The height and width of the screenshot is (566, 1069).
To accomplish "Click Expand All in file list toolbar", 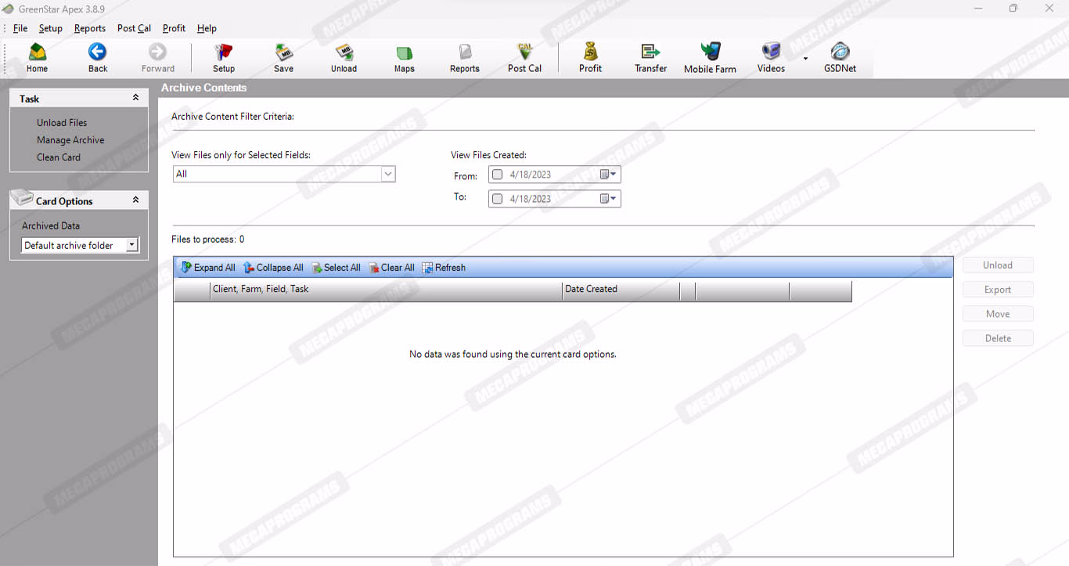I will coord(208,268).
